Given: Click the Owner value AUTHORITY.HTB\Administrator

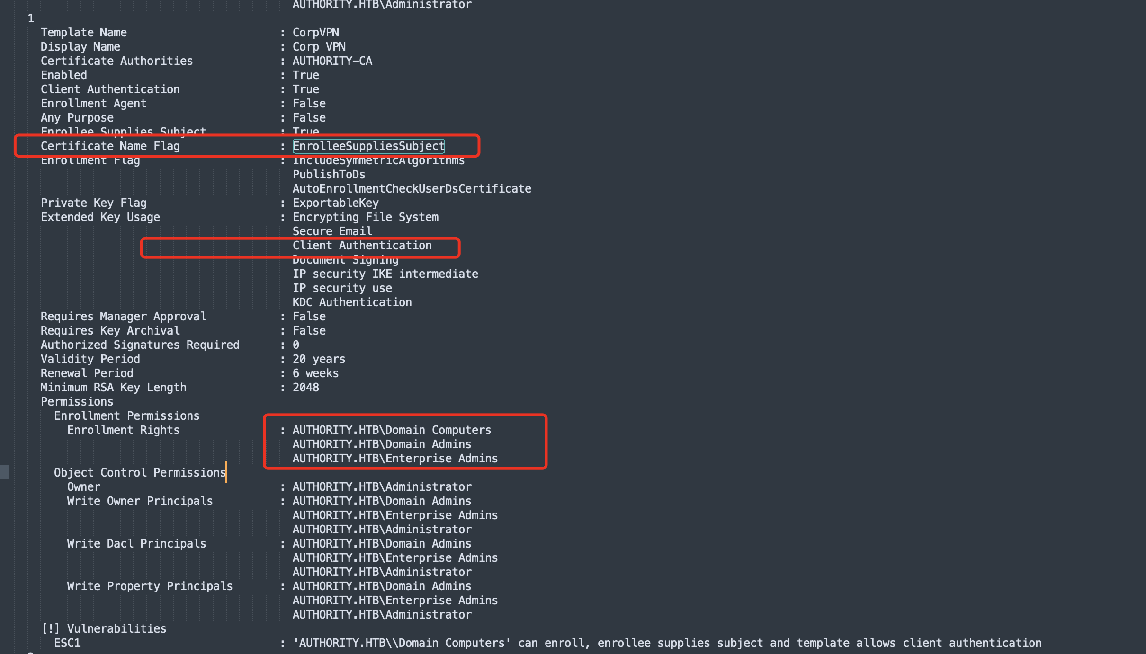Looking at the screenshot, I should pos(382,487).
